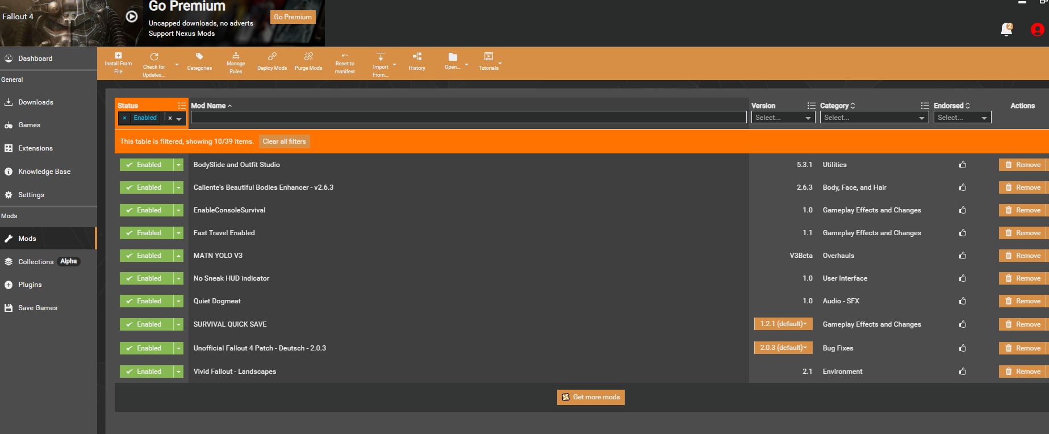Open Version filter Select dropdown

[783, 118]
